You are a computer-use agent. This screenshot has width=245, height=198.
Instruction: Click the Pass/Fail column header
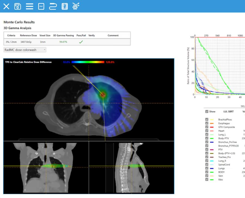81,36
